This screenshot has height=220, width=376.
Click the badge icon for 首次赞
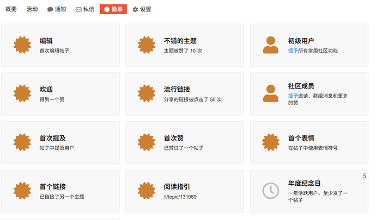click(147, 142)
